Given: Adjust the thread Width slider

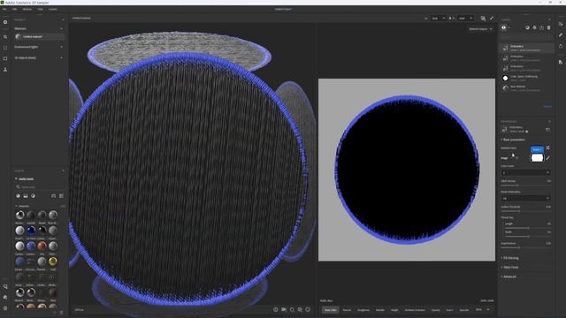Looking at the screenshot, I should 527,236.
